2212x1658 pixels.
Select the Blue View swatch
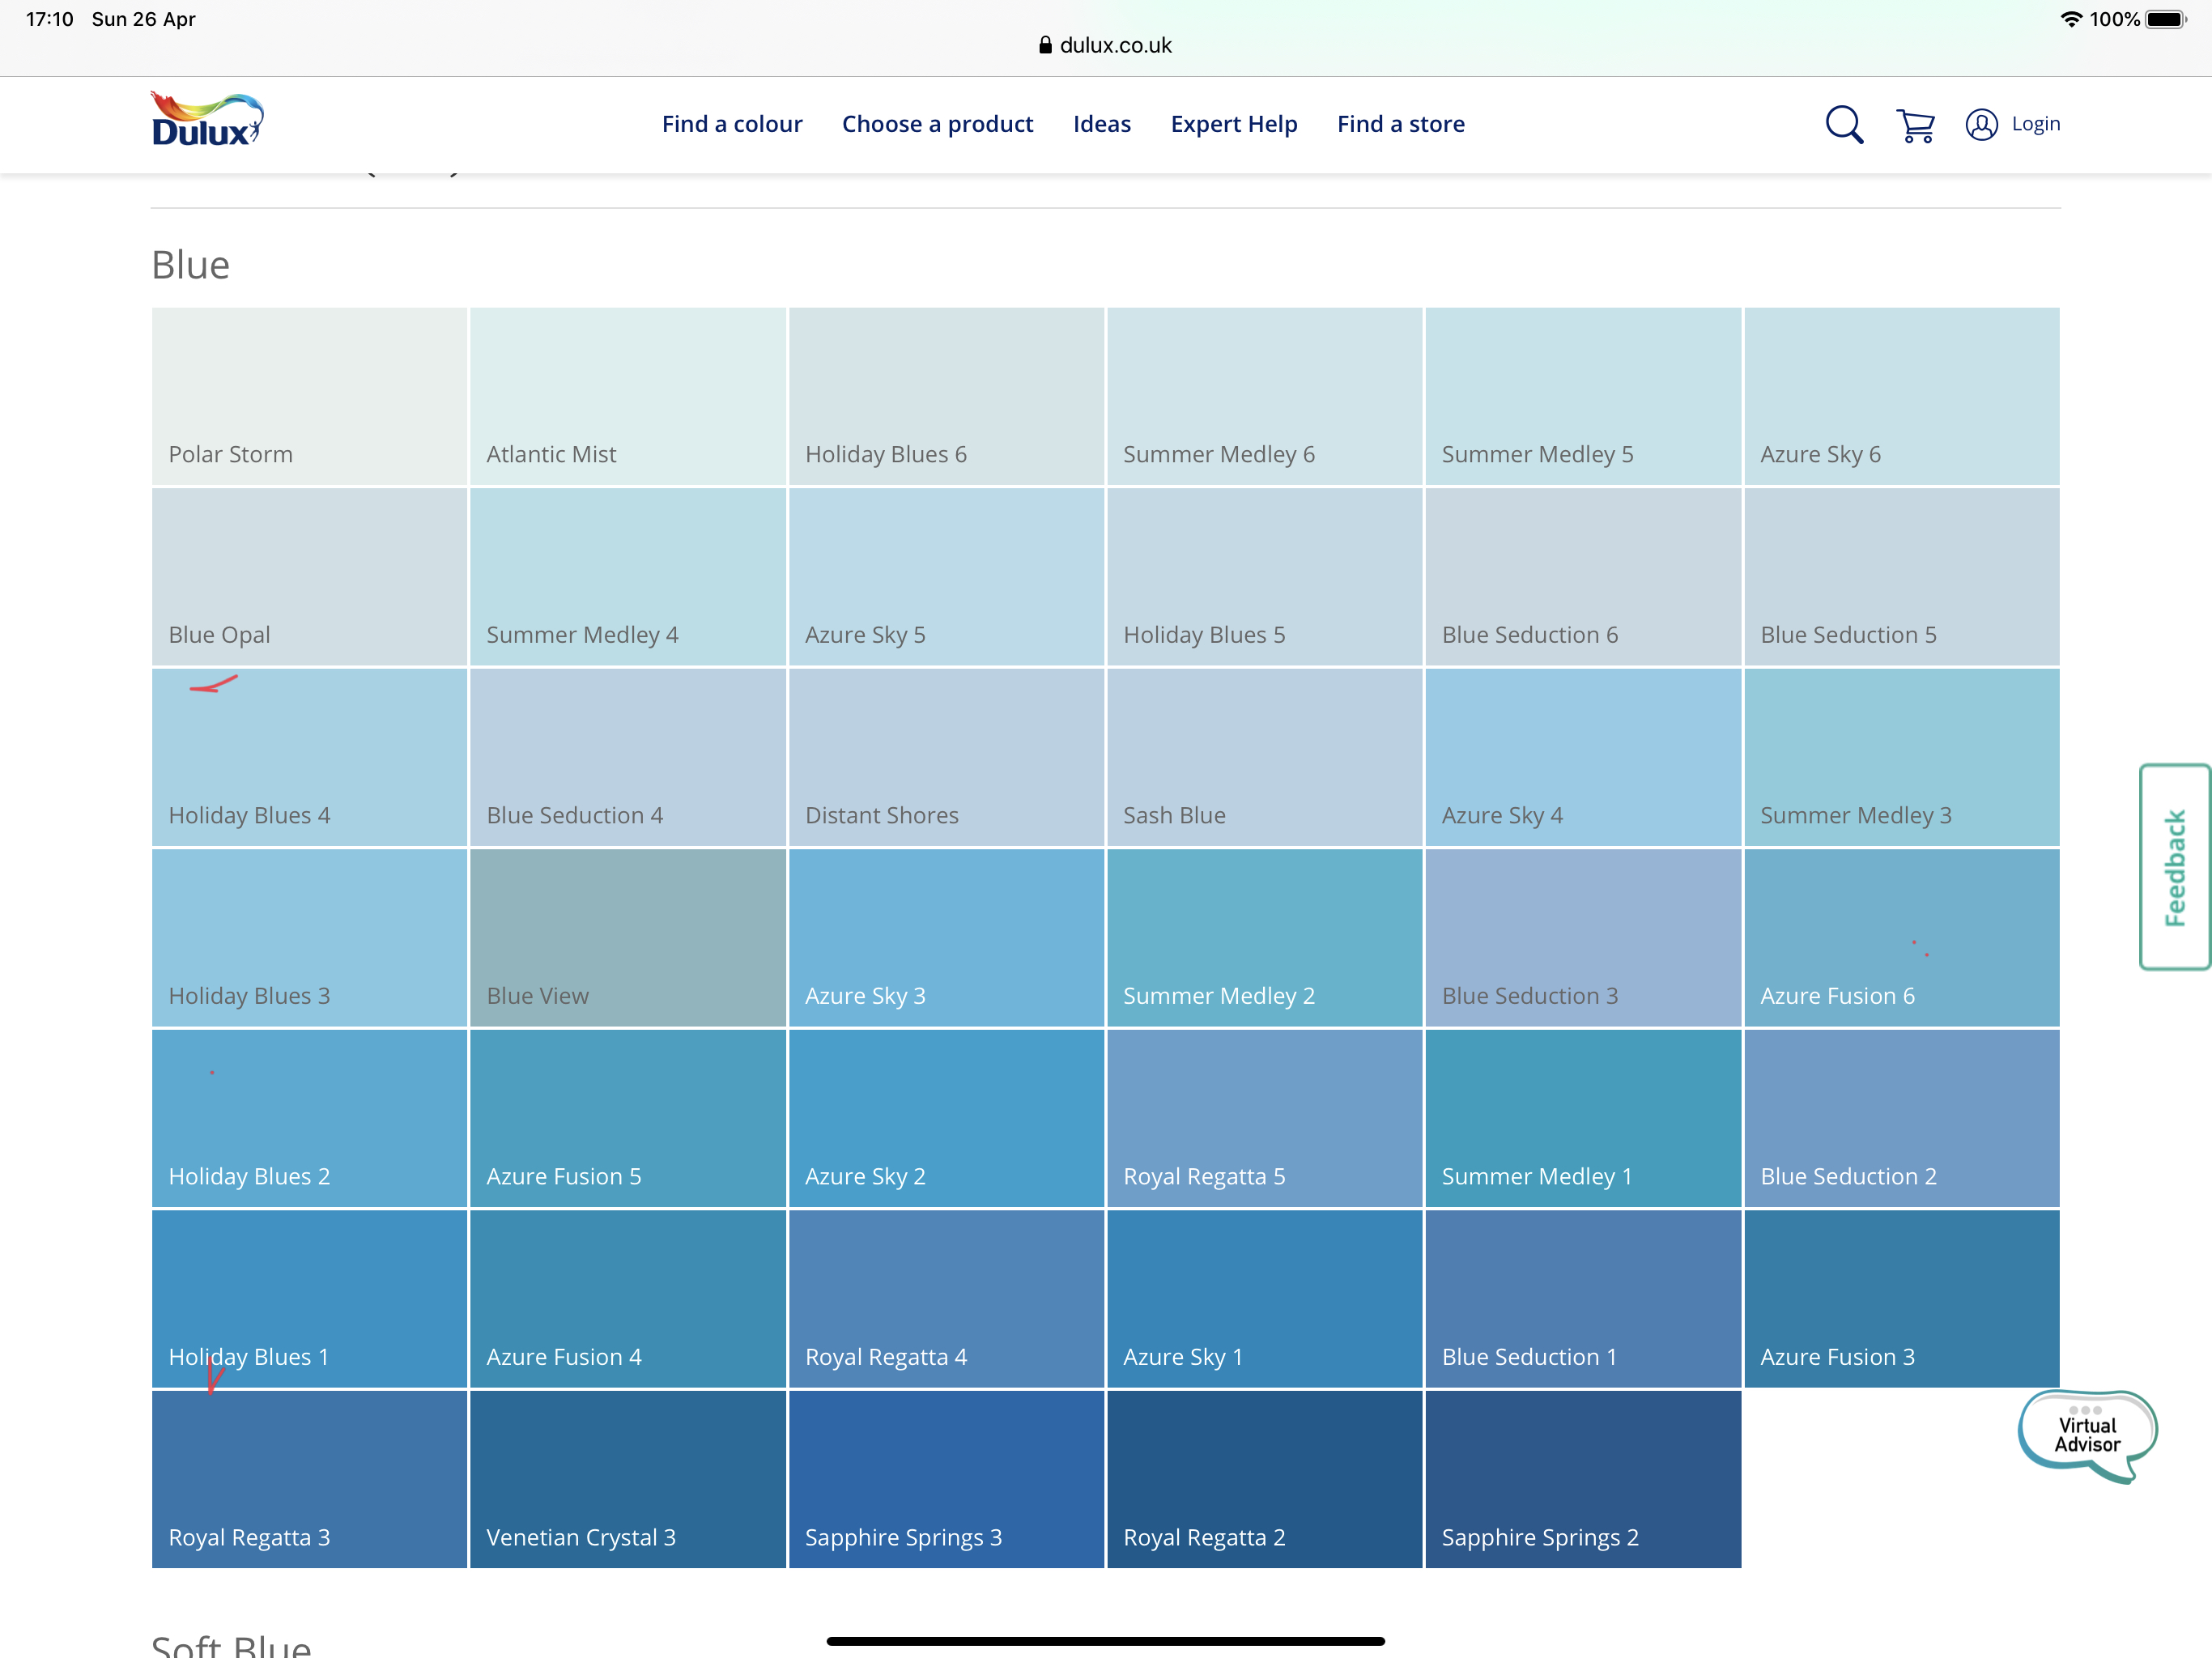[x=627, y=937]
